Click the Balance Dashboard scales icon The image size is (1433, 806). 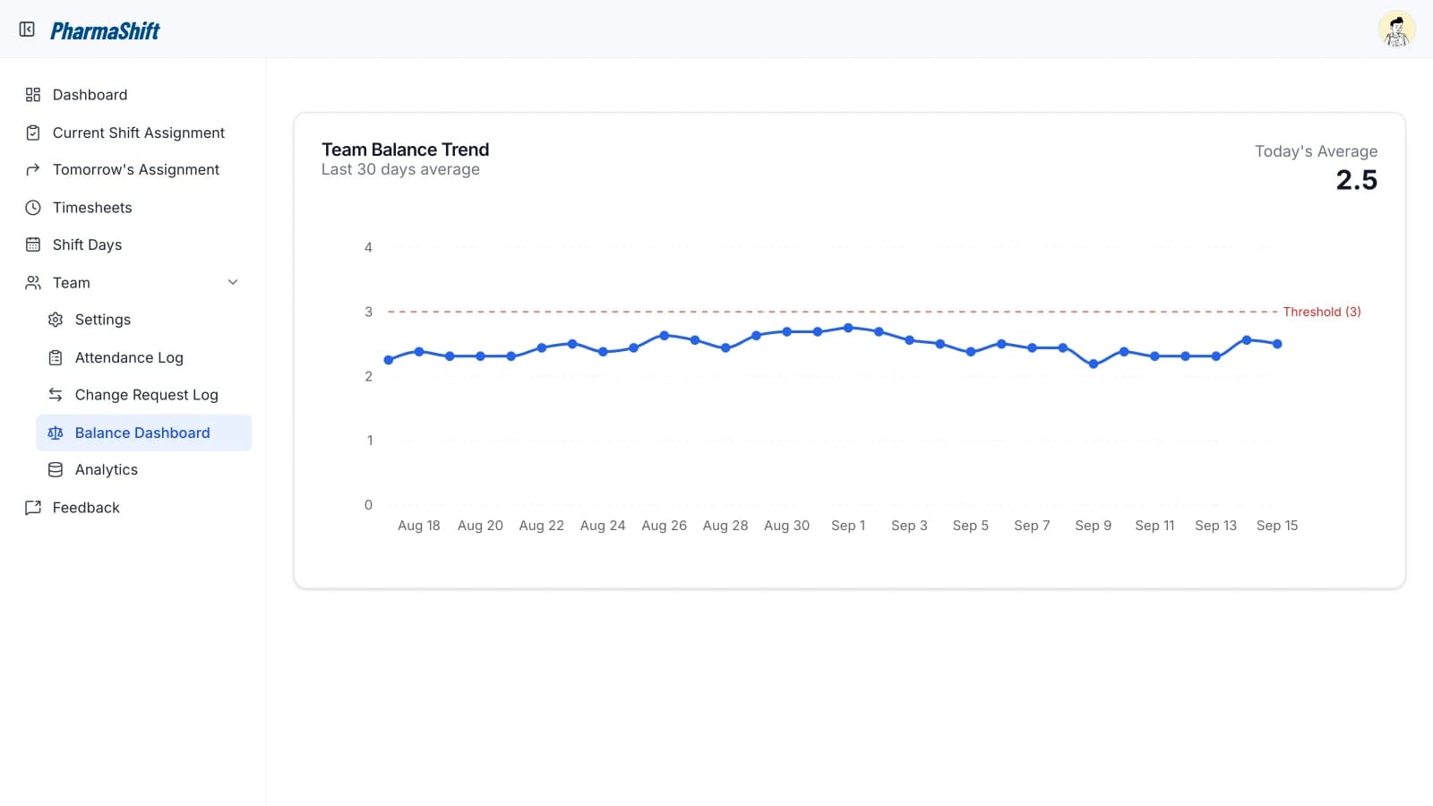(x=56, y=433)
